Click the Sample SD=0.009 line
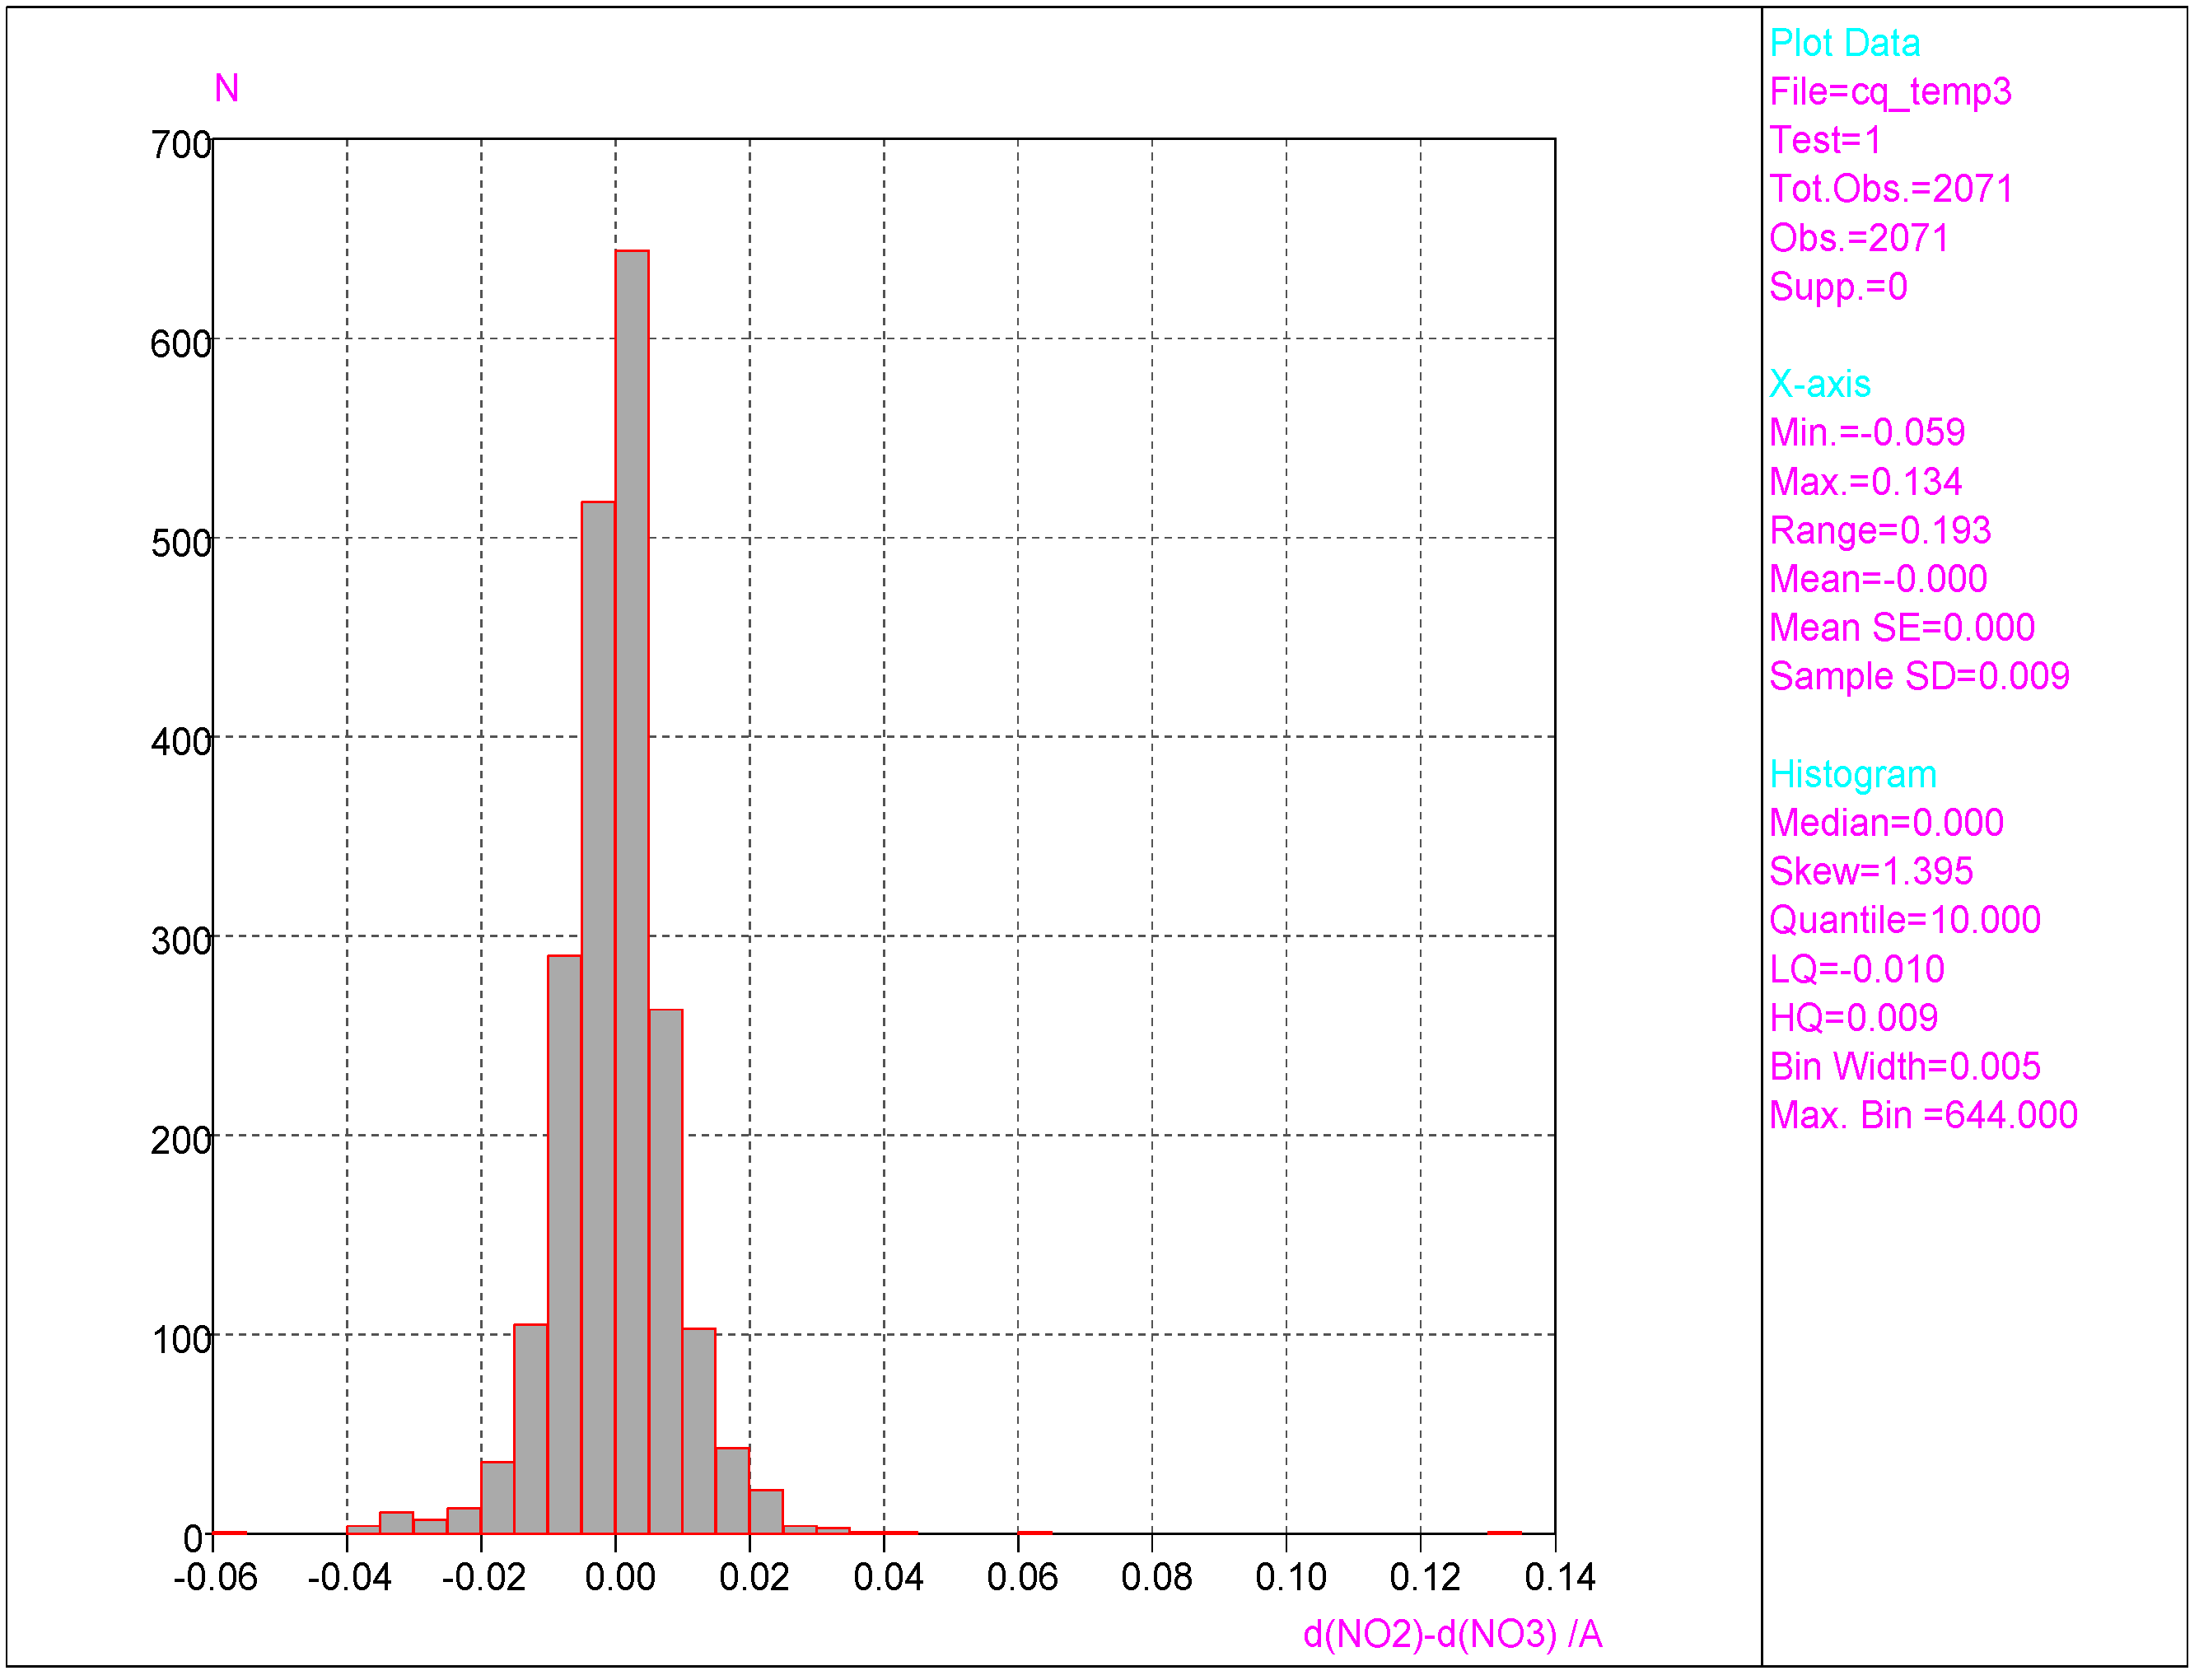Screen dimensions: 2199x1680 1919,677
